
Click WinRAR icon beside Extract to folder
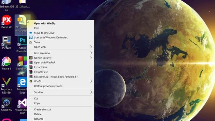(x=31, y=77)
